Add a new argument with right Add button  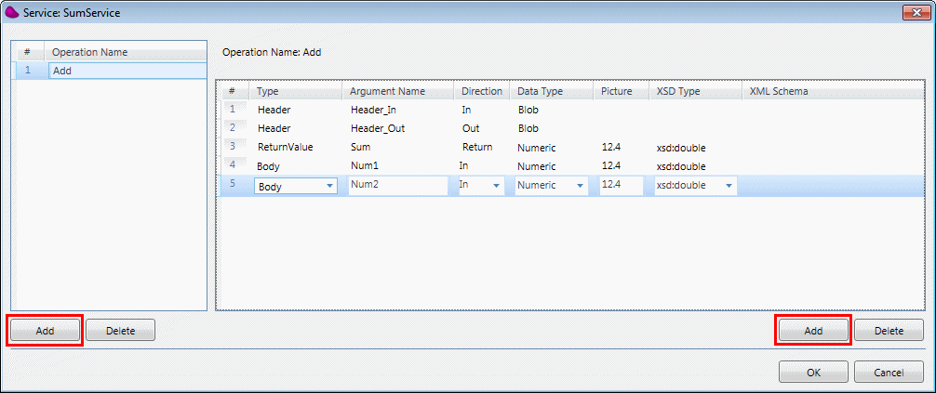click(813, 331)
